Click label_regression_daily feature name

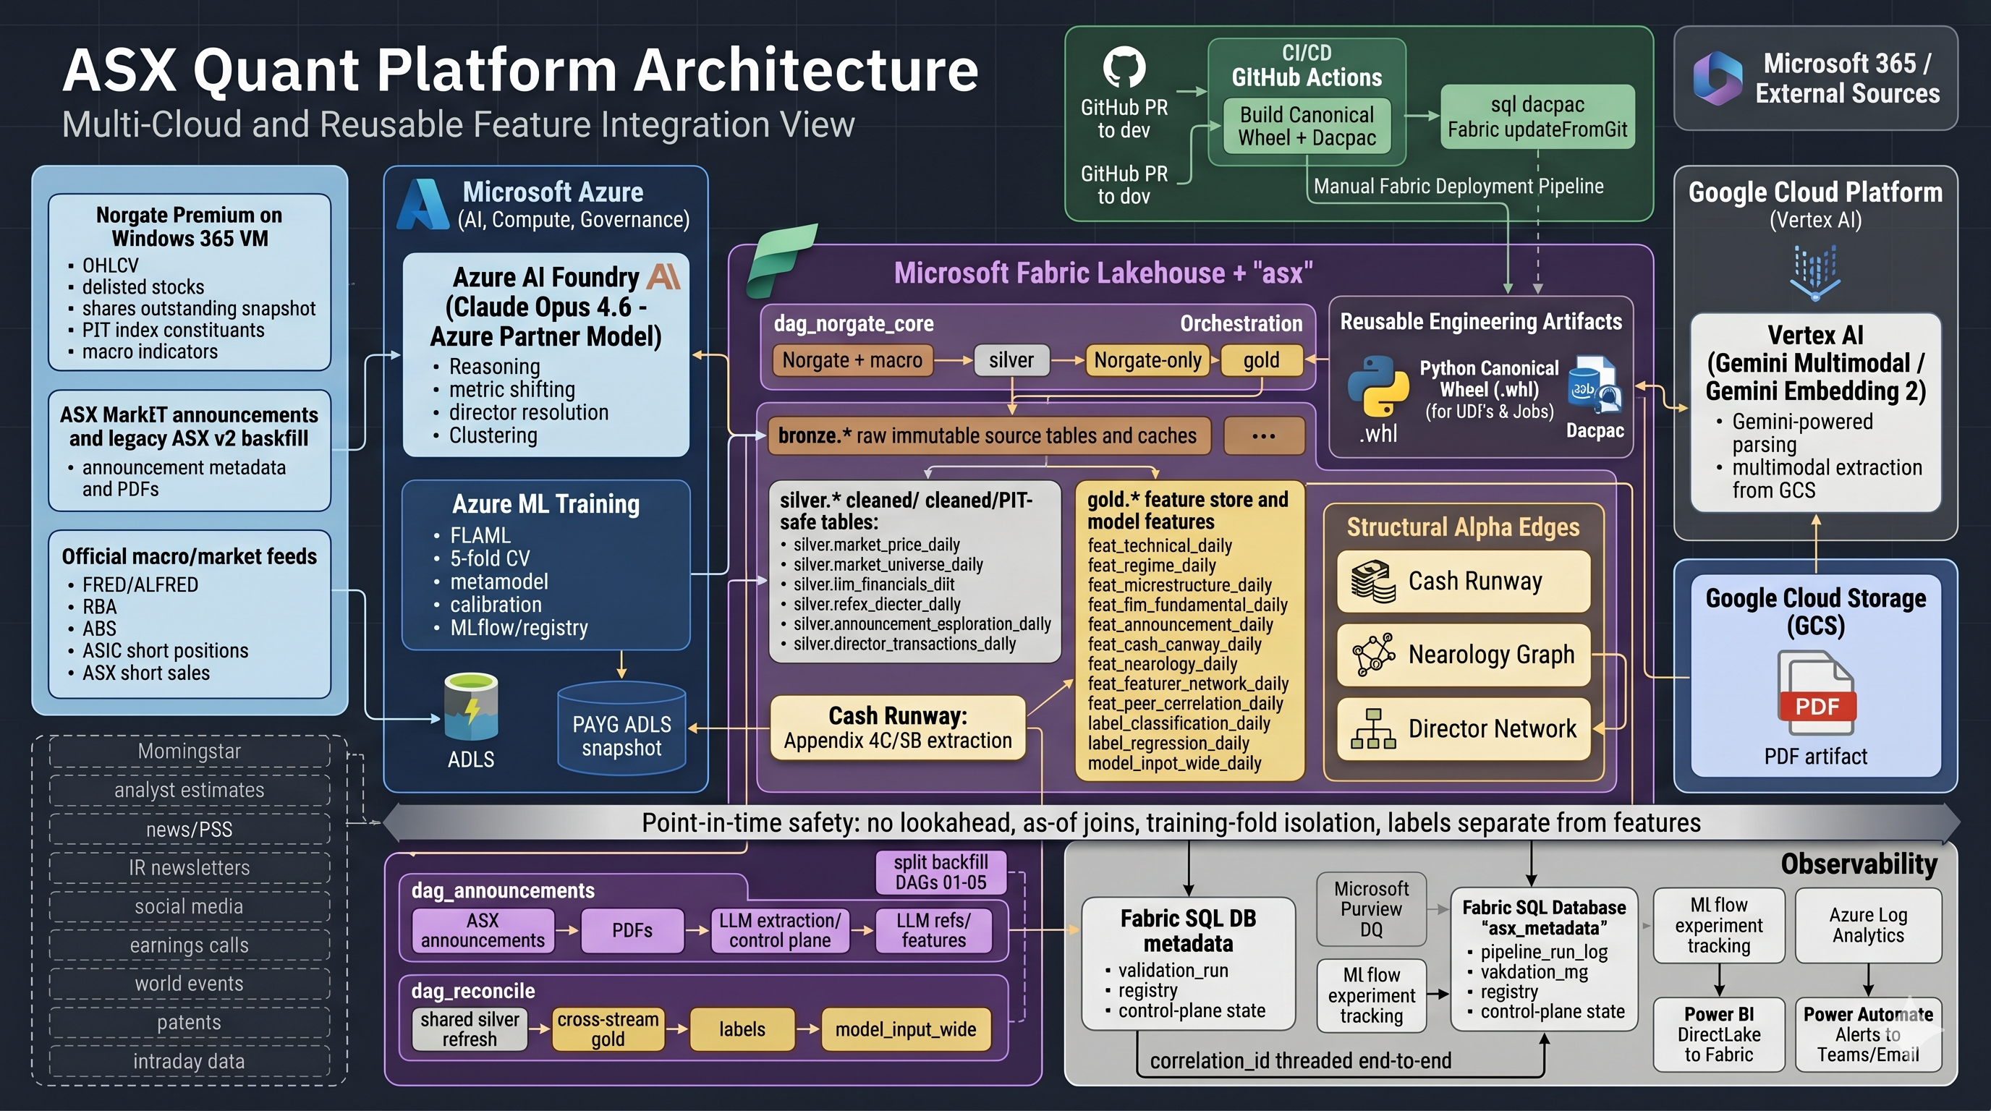1168,744
